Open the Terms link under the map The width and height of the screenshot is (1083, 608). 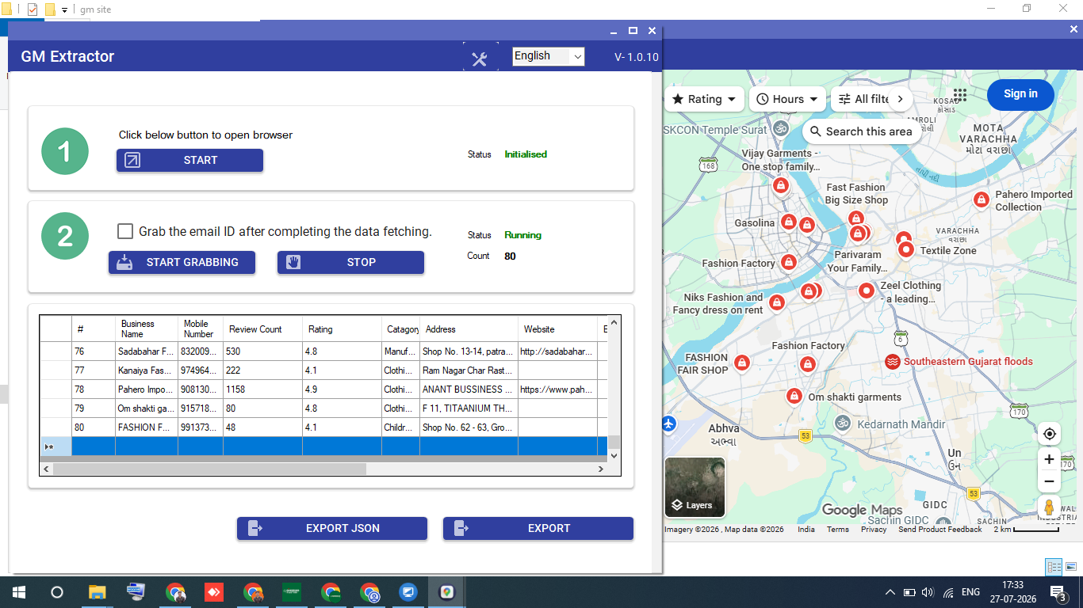pos(837,530)
